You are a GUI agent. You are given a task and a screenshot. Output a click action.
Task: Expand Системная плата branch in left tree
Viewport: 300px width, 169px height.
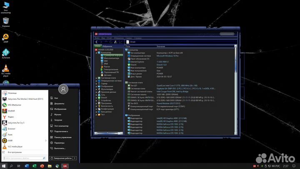[96, 78]
